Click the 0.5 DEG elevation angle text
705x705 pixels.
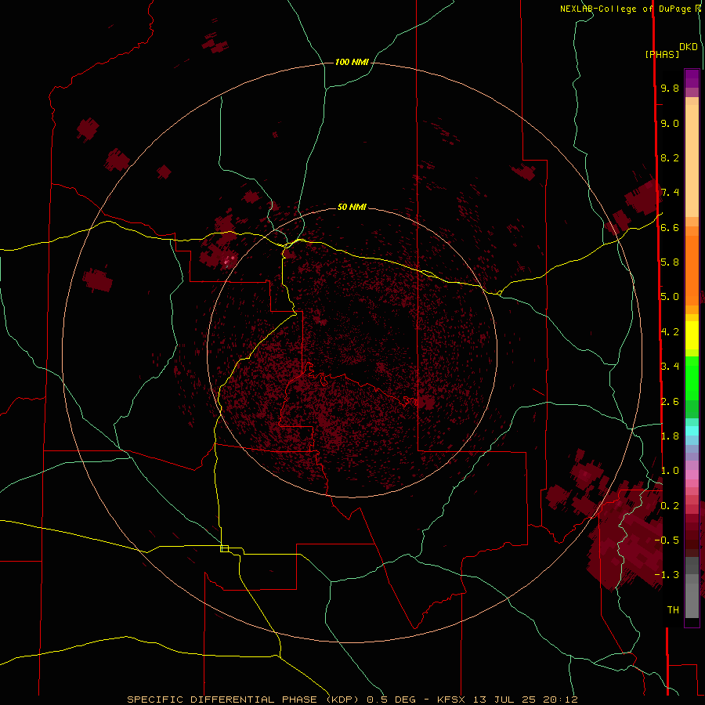coord(395,700)
